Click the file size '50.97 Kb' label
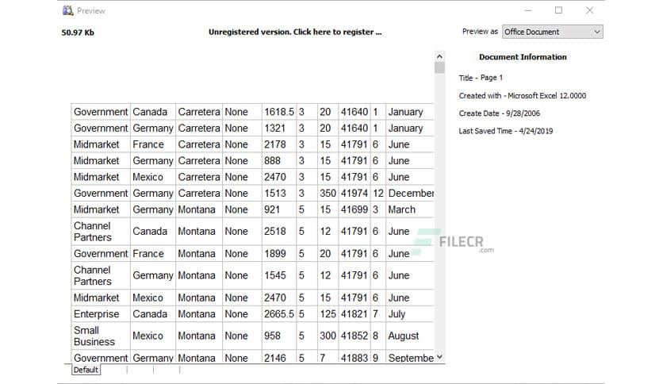The width and height of the screenshot is (663, 384). tap(78, 33)
